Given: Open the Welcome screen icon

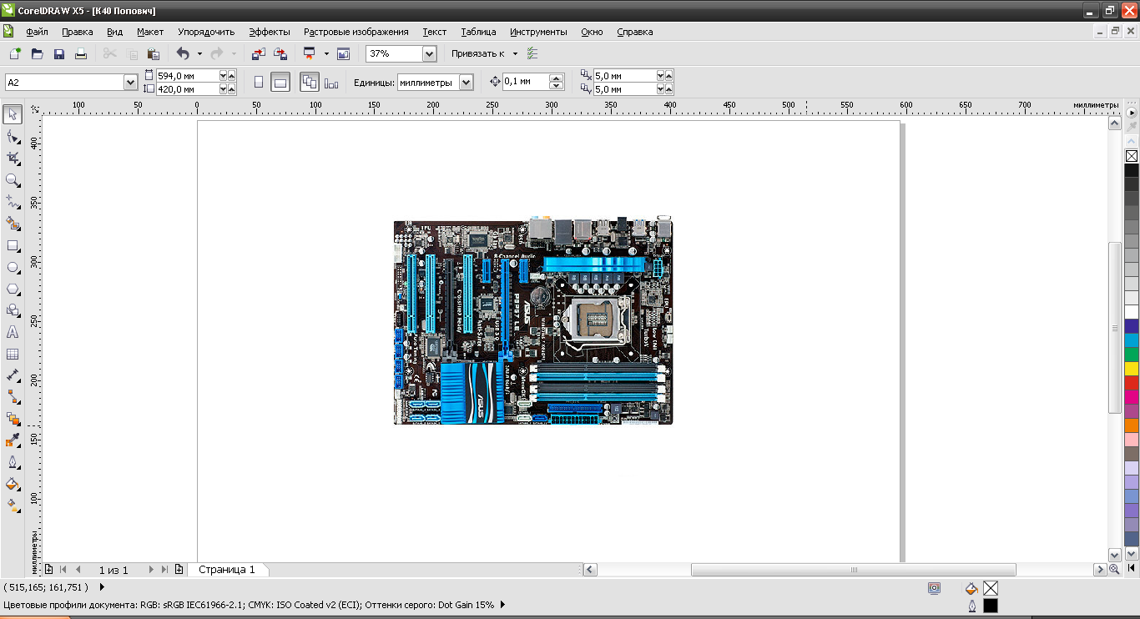Looking at the screenshot, I should pyautogui.click(x=343, y=53).
